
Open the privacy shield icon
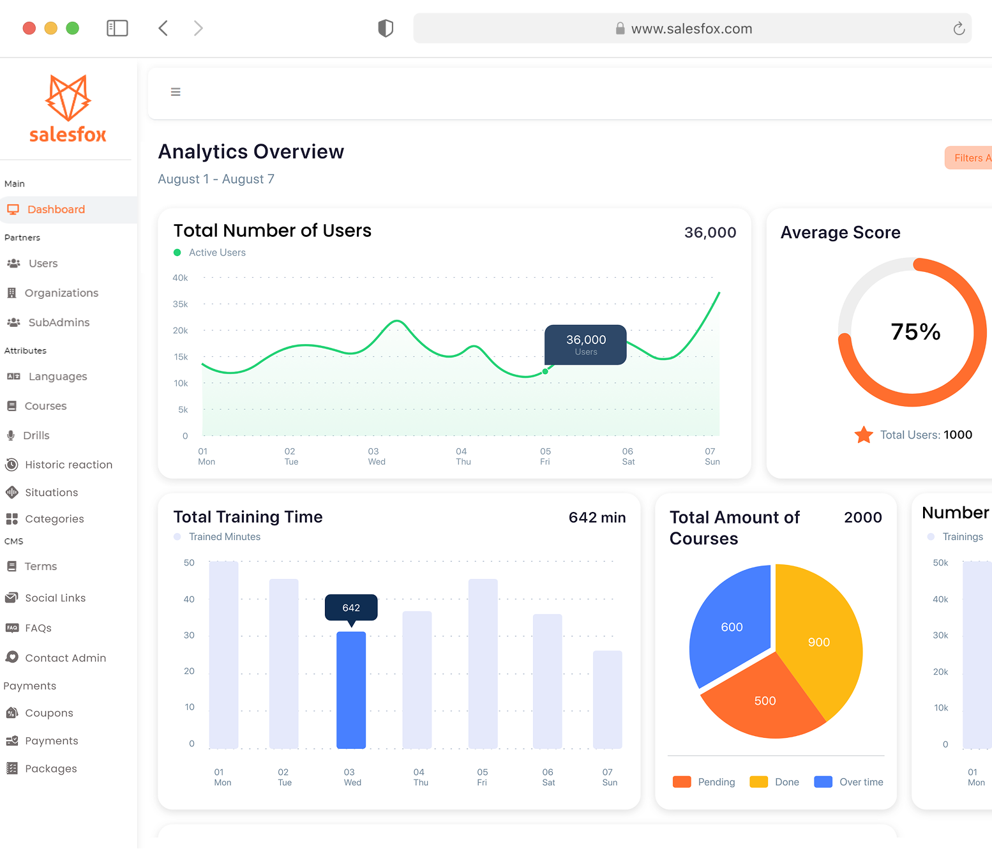click(386, 28)
